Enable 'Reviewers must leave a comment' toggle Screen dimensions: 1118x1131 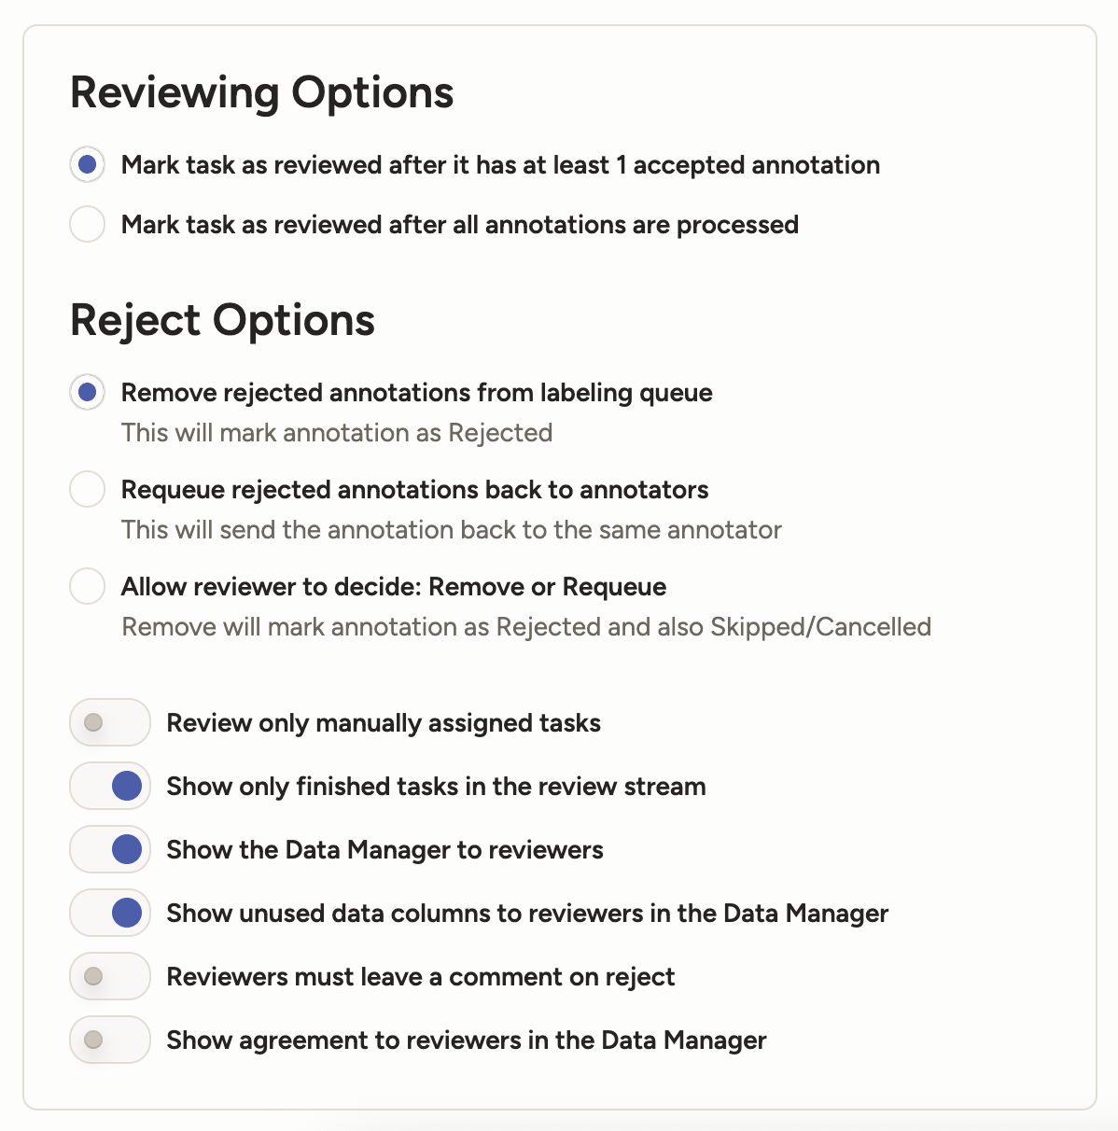pyautogui.click(x=110, y=977)
